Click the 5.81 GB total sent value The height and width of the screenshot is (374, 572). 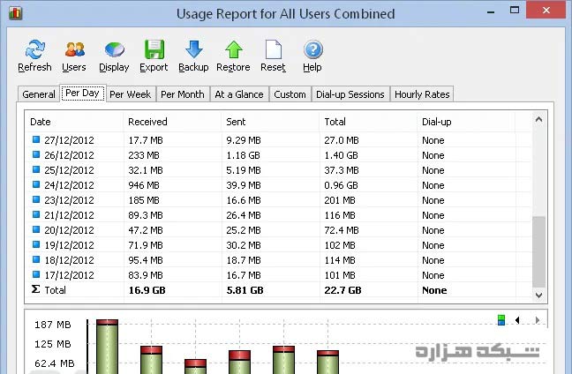pyautogui.click(x=245, y=290)
